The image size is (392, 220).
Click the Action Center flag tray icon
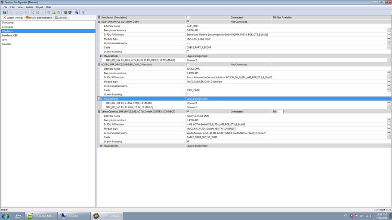point(356,216)
